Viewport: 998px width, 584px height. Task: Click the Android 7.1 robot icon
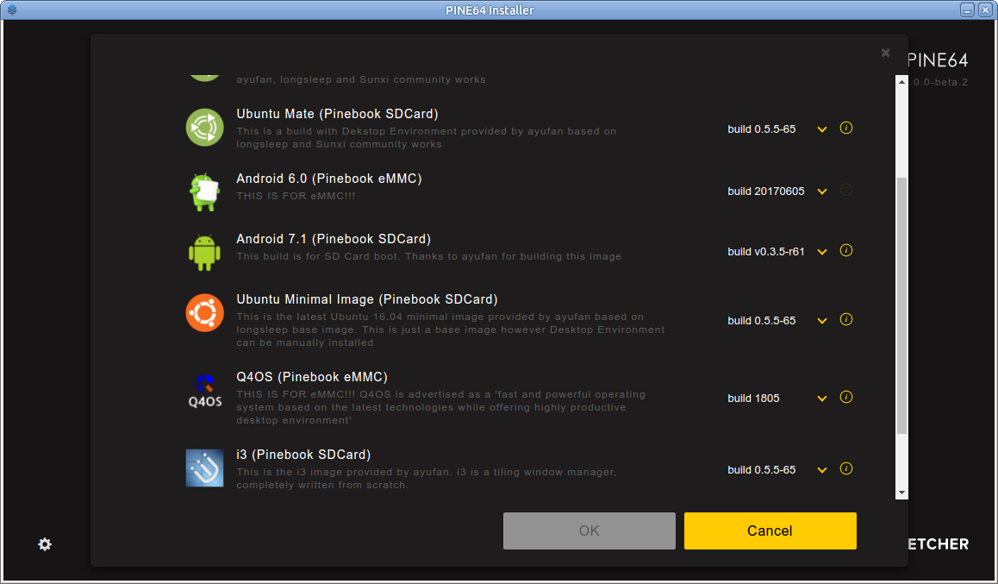point(204,252)
